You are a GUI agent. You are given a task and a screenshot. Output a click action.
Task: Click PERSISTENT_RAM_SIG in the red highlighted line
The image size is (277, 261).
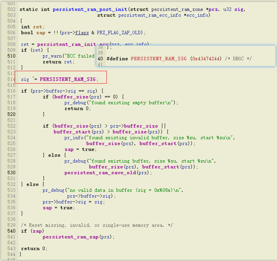tap(68, 79)
